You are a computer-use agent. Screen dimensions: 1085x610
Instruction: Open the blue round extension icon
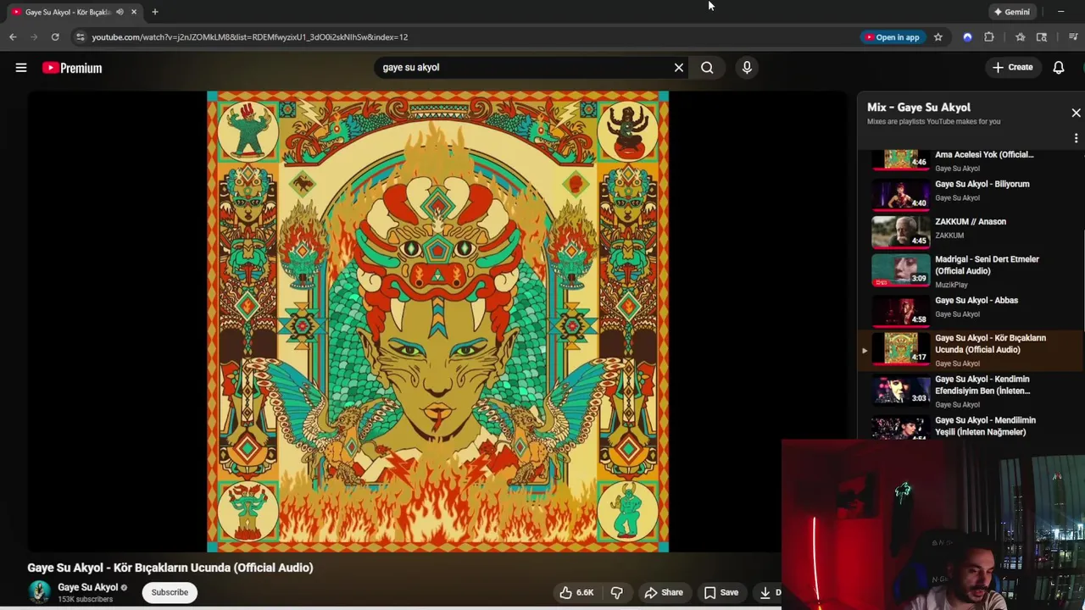(x=967, y=37)
